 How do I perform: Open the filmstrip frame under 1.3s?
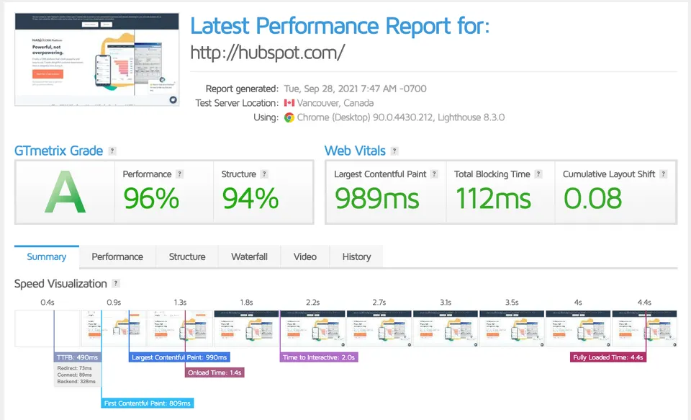pyautogui.click(x=180, y=329)
